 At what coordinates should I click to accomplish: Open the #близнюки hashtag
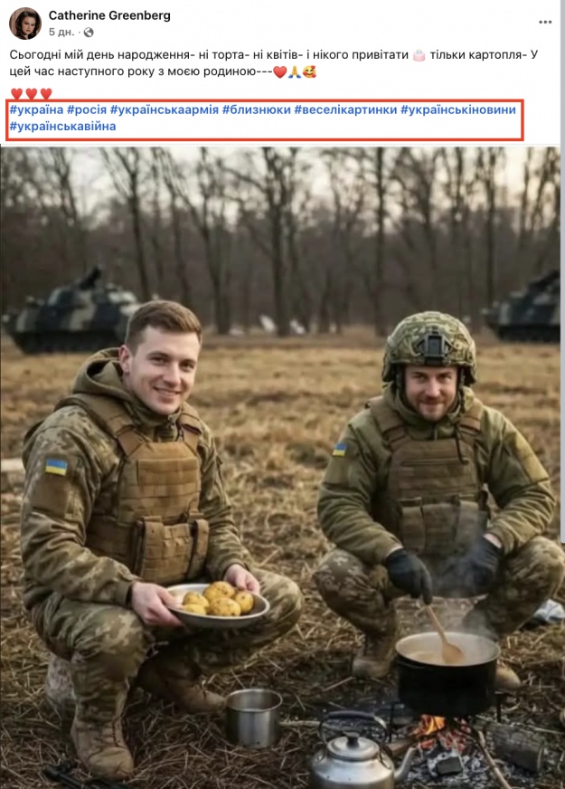[x=257, y=109]
